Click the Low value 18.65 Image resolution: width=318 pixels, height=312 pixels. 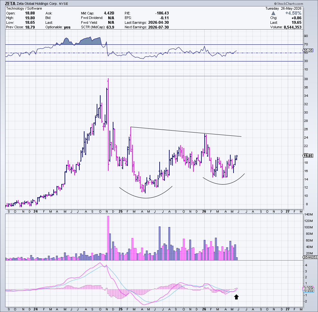[x=30, y=23]
